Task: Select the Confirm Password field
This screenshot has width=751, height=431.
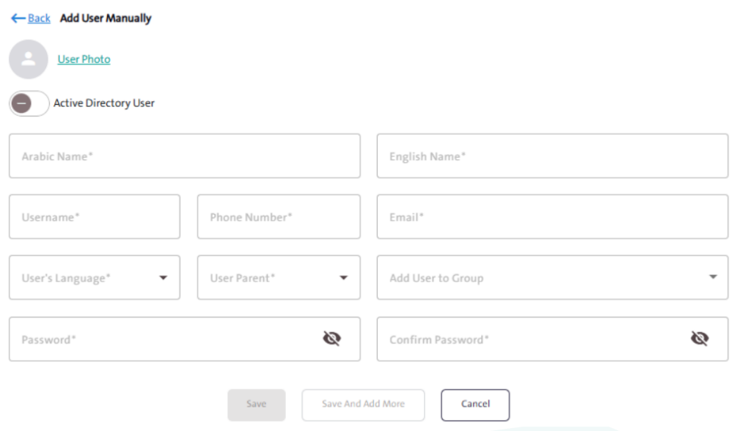Action: point(532,339)
